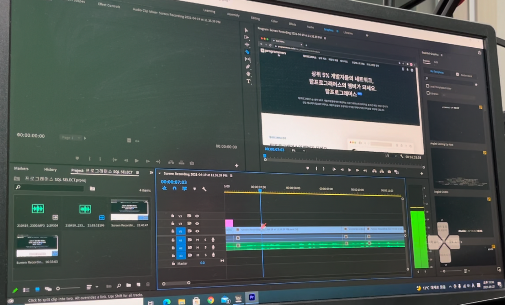
Task: Click Adobe Stock button
Action: click(x=464, y=75)
